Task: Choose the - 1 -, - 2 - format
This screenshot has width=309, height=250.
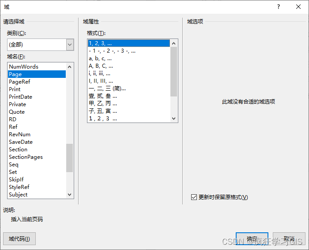Action: pos(129,51)
